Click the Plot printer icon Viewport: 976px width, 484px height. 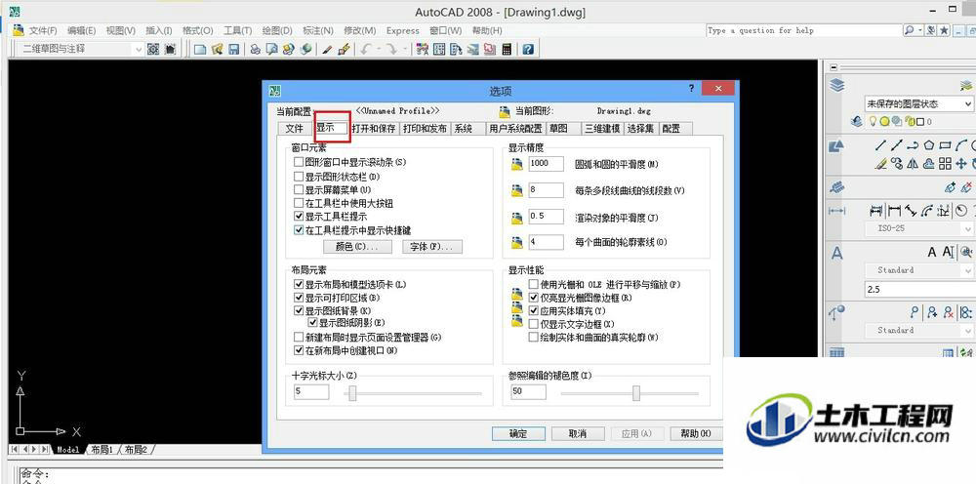point(255,49)
